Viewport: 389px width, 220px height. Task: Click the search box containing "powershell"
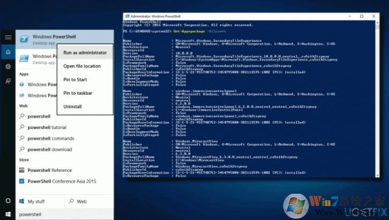[65, 214]
